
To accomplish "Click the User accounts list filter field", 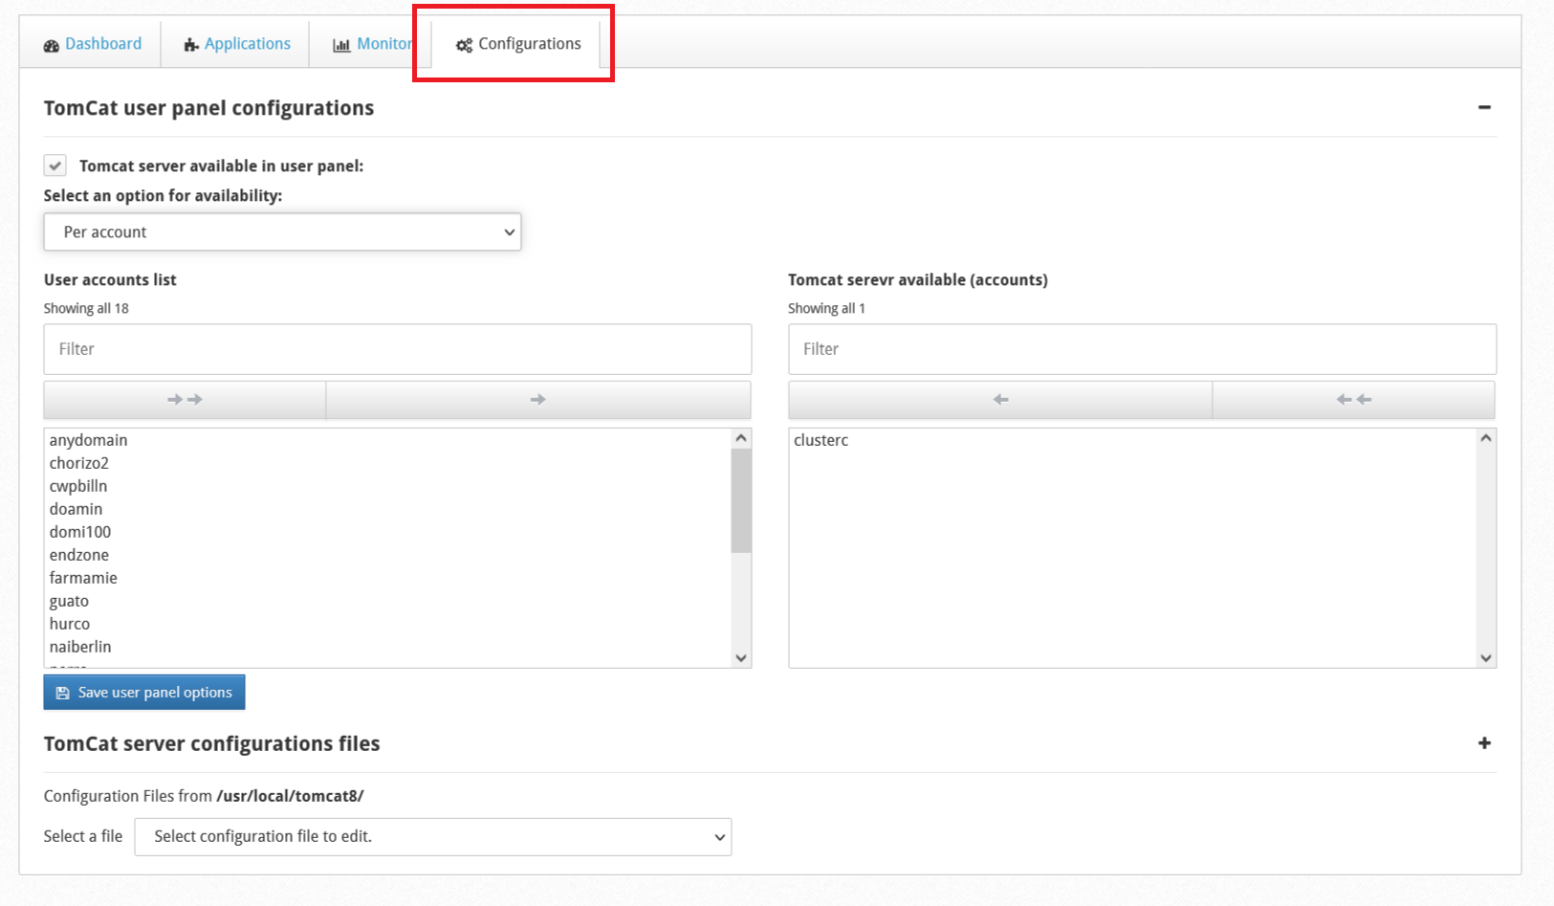I will (x=397, y=349).
